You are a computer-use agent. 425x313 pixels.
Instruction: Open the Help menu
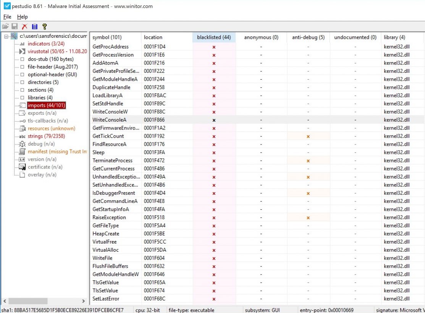pos(23,17)
